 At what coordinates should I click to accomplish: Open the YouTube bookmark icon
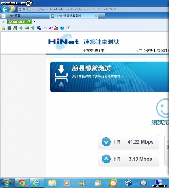56,28
